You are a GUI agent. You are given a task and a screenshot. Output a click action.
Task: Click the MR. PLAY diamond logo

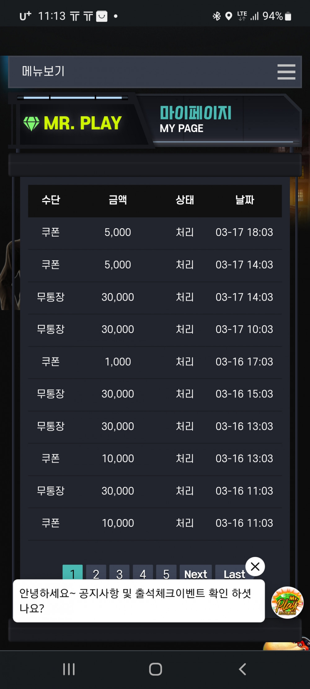pos(73,123)
